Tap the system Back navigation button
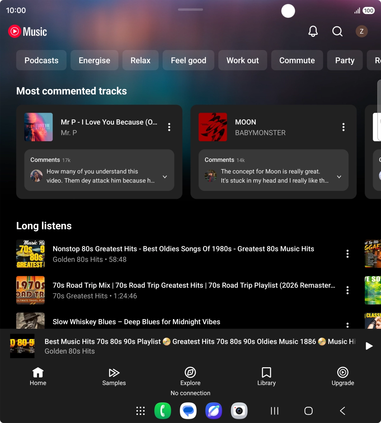The image size is (381, 423). tap(342, 411)
